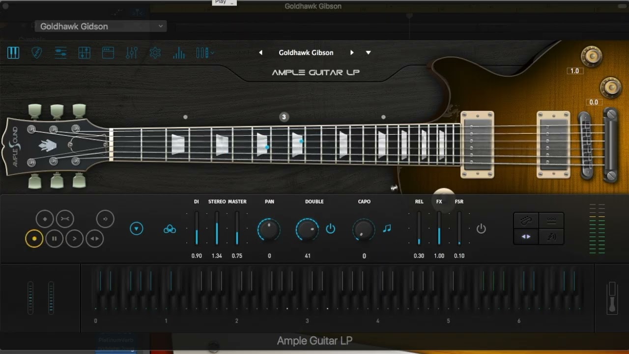Adjust the STEREO width slider

coord(217,228)
